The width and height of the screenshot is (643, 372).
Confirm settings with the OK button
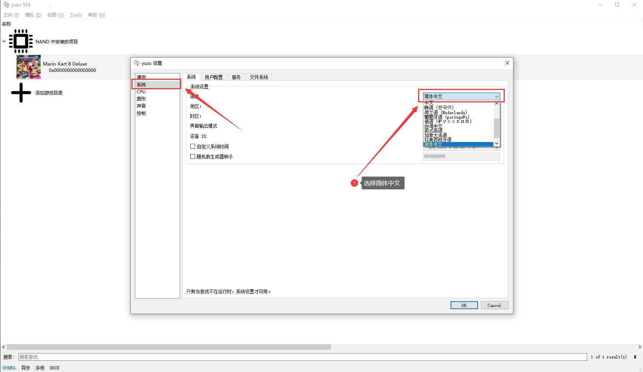click(x=464, y=305)
